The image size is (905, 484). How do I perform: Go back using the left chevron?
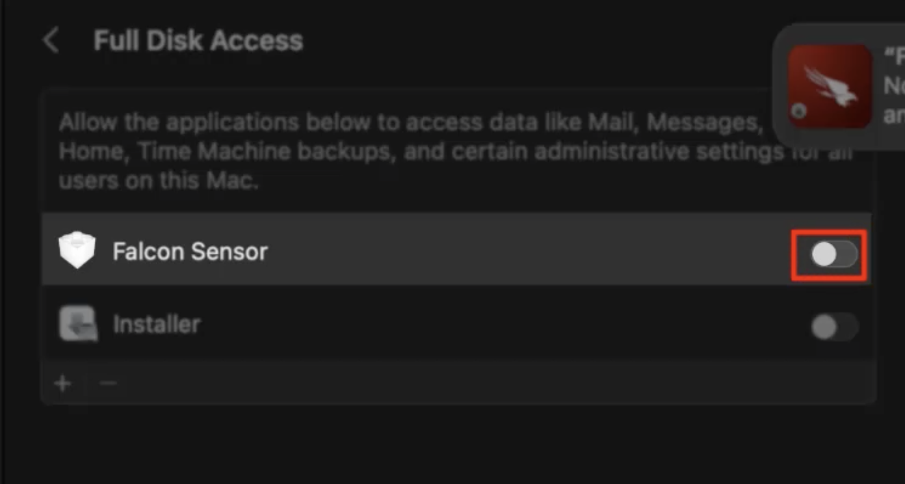[x=51, y=41]
